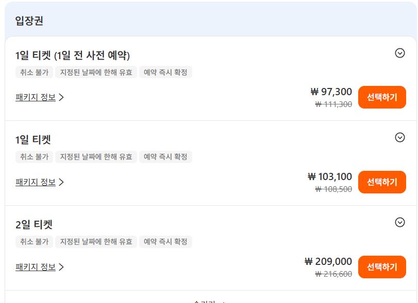The width and height of the screenshot is (418, 303).
Task: Expand the 2일 티켓 details chevron
Action: [x=399, y=222]
